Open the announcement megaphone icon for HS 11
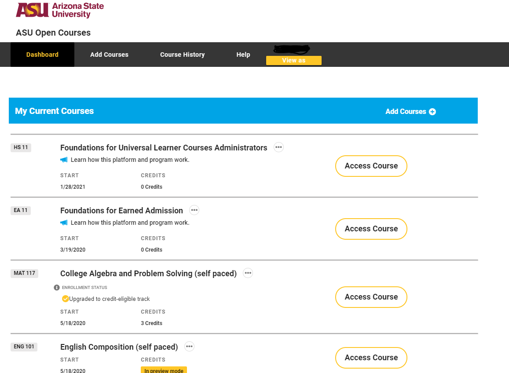 [x=64, y=160]
